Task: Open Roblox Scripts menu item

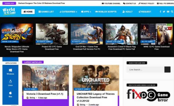Action: coord(106,12)
